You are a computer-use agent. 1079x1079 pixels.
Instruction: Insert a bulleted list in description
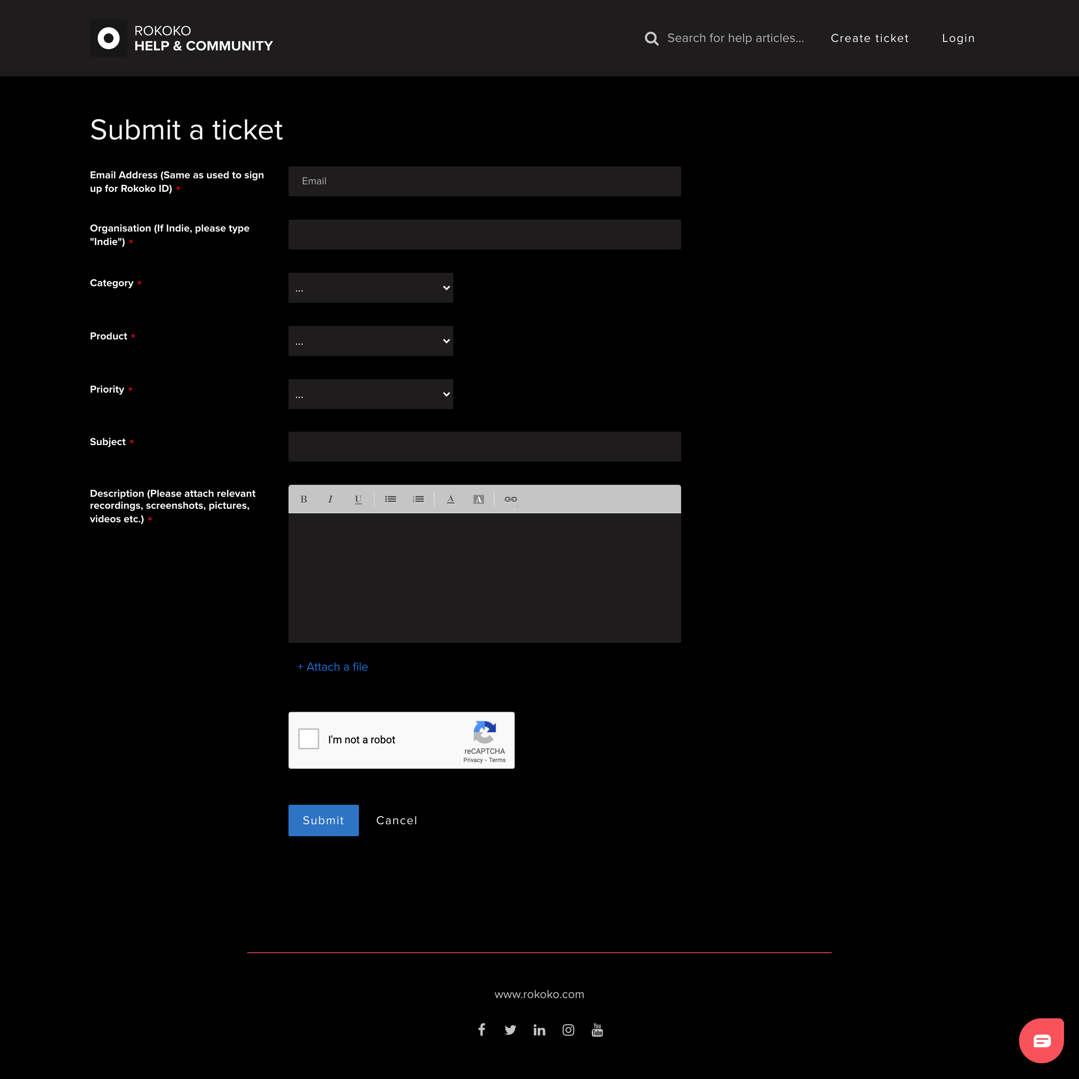pos(390,499)
